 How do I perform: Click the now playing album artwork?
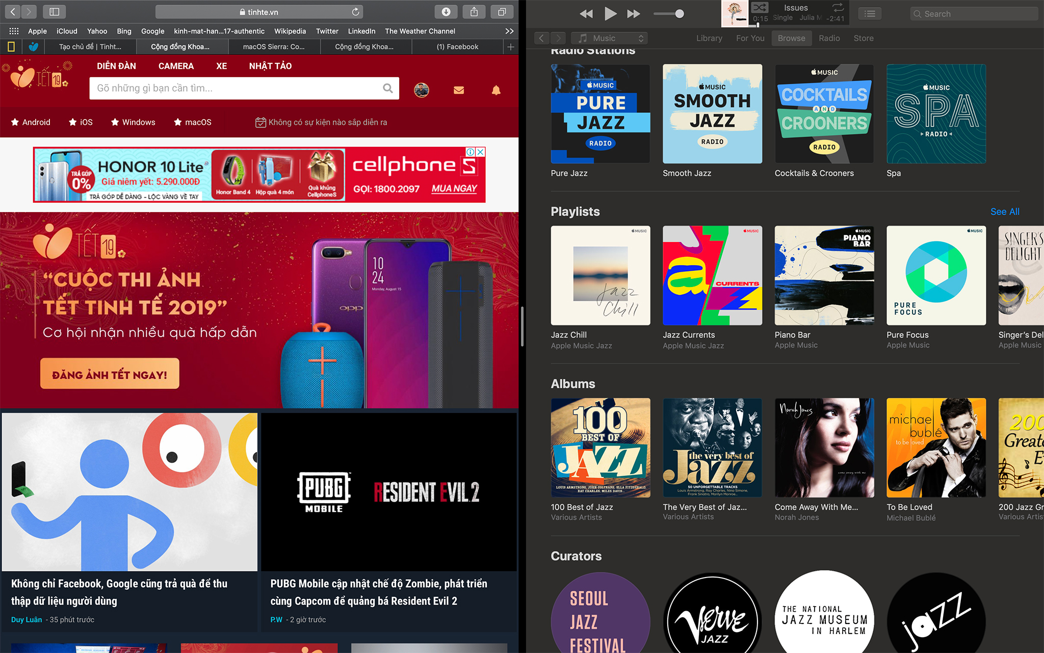[x=735, y=14]
